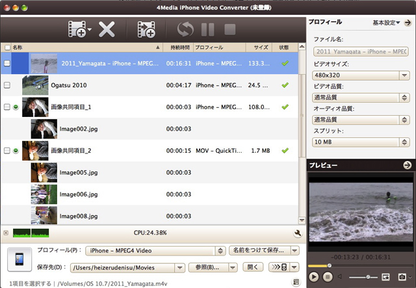Select the Image005.jpg row
Viewport: 416px width, 288px height.
click(149, 172)
